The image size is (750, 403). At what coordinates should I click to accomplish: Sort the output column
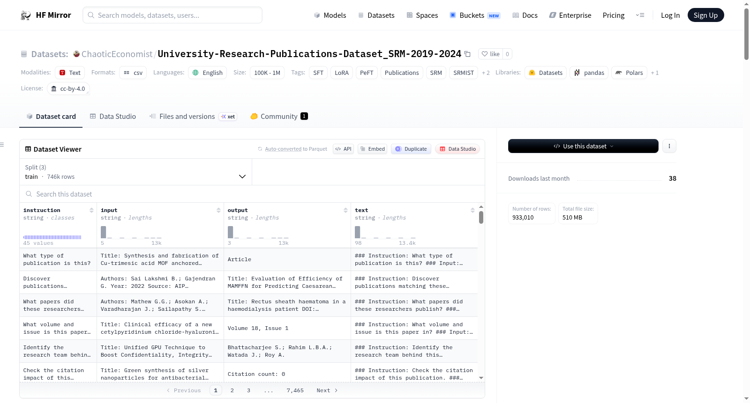coord(345,210)
